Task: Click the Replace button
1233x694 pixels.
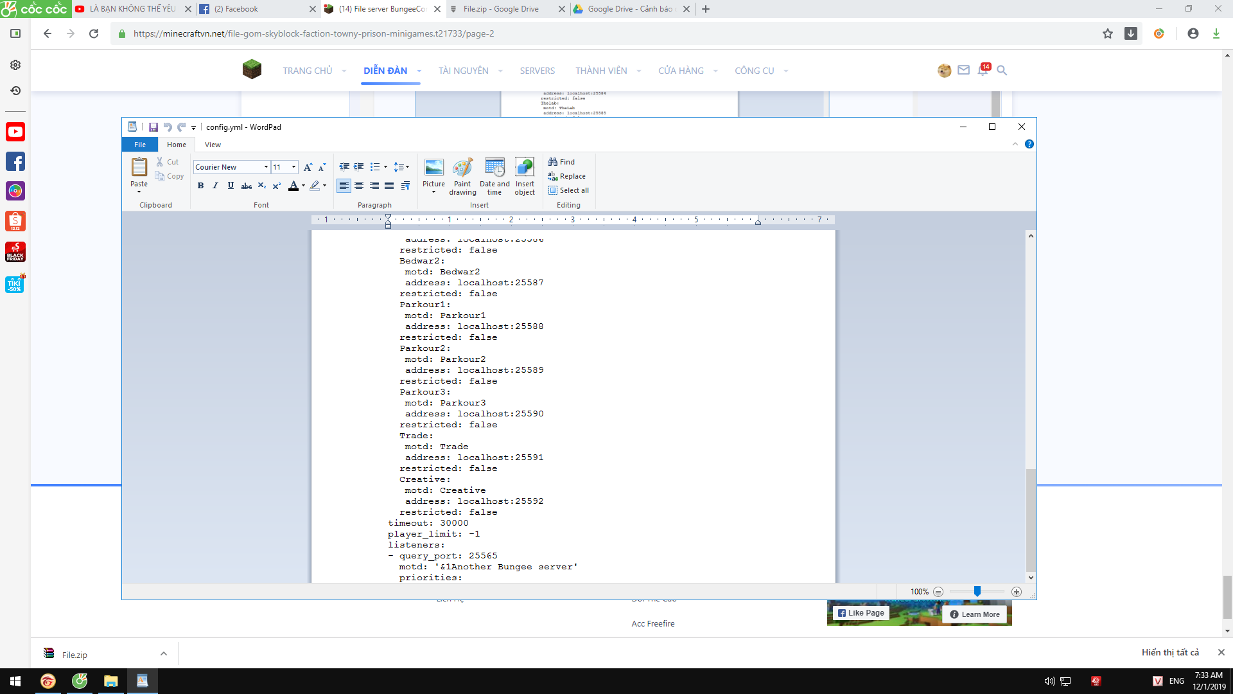Action: (x=567, y=176)
